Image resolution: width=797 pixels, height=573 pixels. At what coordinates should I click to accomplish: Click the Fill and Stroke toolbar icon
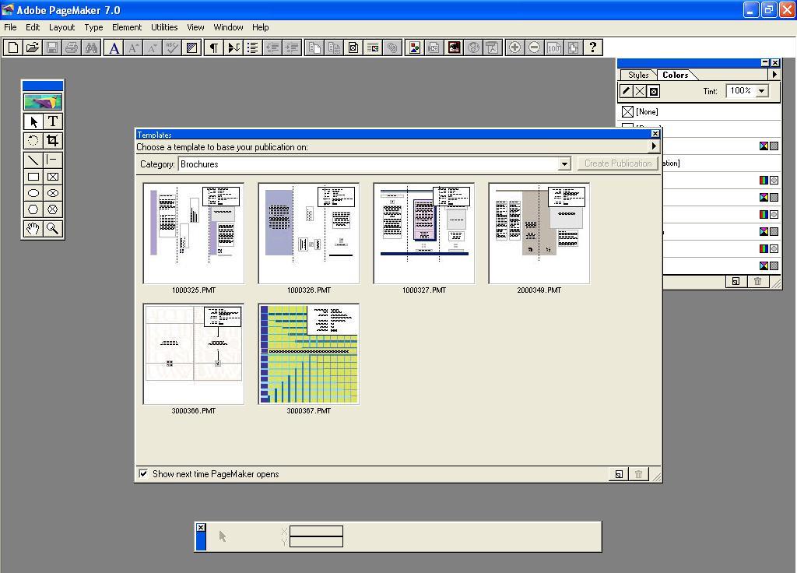pyautogui.click(x=192, y=47)
